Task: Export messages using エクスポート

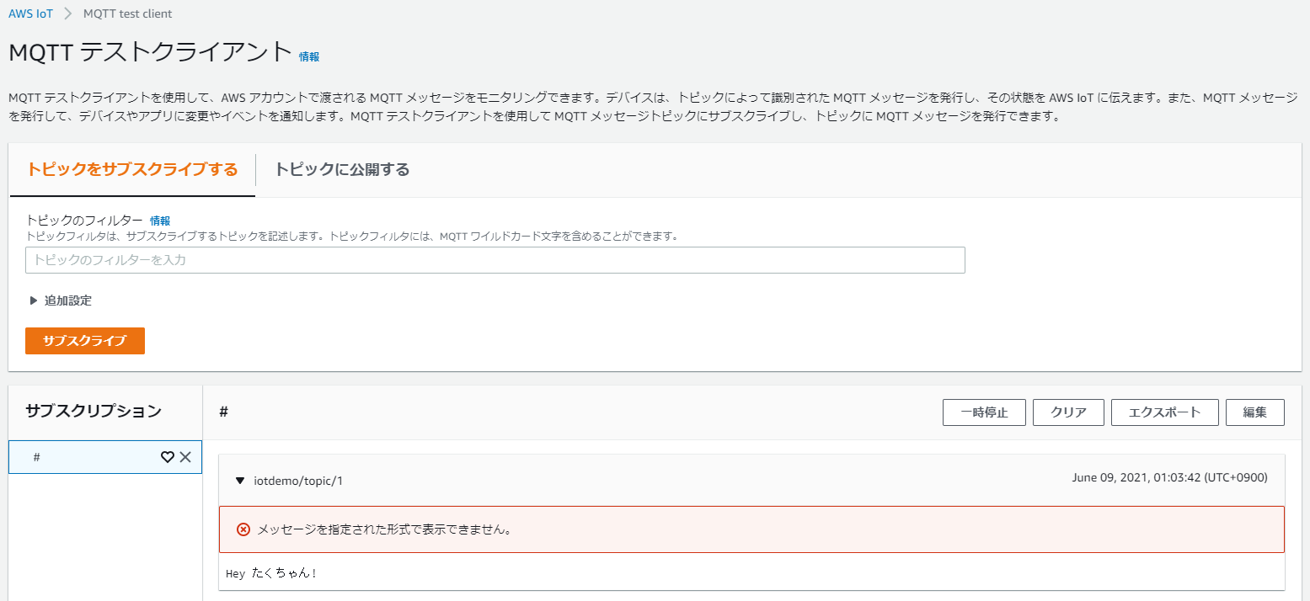Action: tap(1164, 412)
